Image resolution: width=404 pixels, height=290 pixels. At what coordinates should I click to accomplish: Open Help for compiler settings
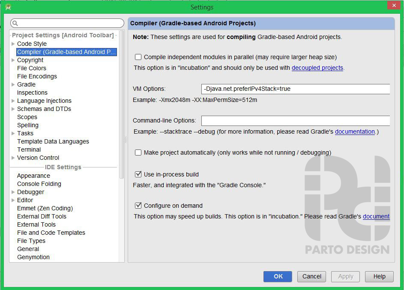[379, 277]
